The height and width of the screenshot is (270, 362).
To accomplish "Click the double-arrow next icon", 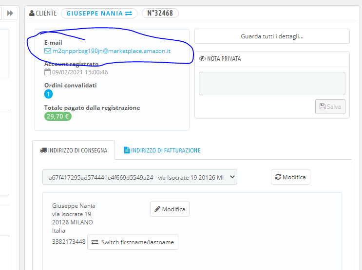I will [10, 13].
